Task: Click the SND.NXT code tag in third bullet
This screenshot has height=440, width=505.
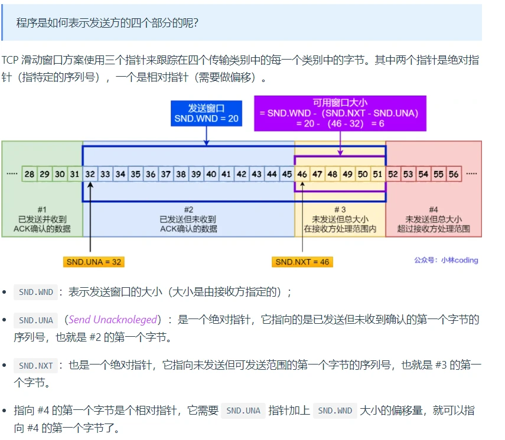Action: pos(36,366)
